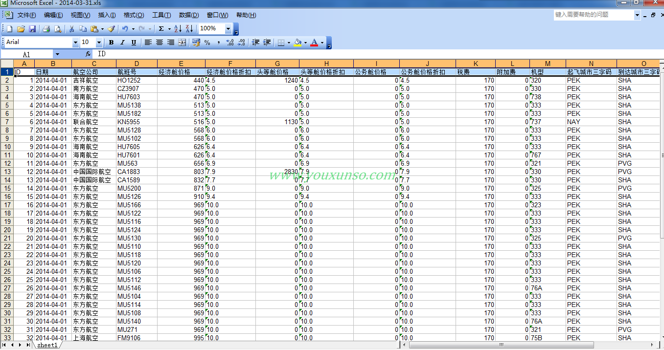Image resolution: width=664 pixels, height=350 pixels.
Task: Click the yellow Fill Color bucket
Action: (x=297, y=43)
